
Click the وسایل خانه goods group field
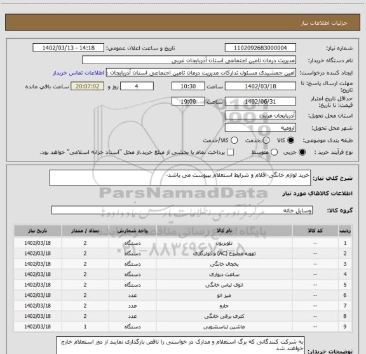(x=182, y=210)
